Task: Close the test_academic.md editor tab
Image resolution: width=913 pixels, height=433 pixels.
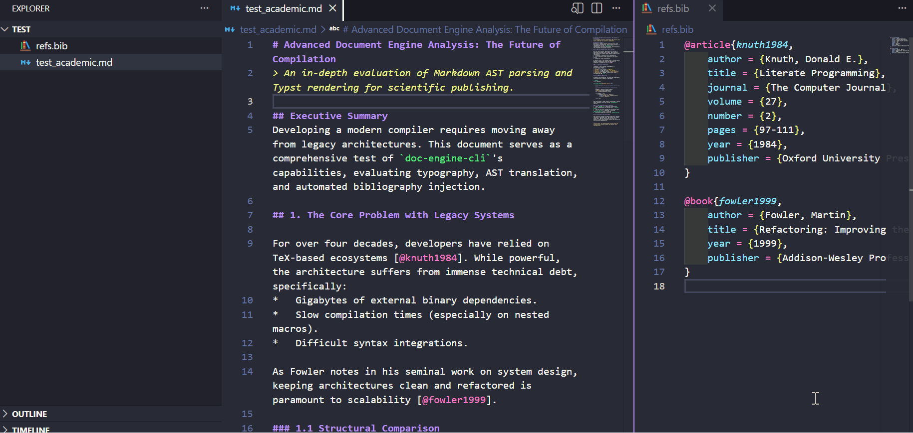Action: point(333,8)
